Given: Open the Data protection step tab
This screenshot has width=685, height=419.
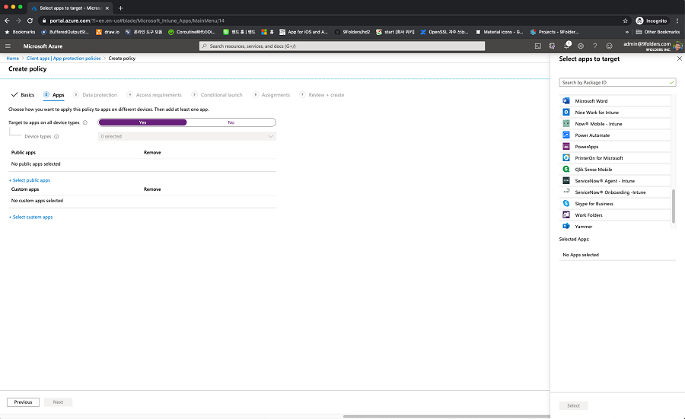Looking at the screenshot, I should coord(95,95).
